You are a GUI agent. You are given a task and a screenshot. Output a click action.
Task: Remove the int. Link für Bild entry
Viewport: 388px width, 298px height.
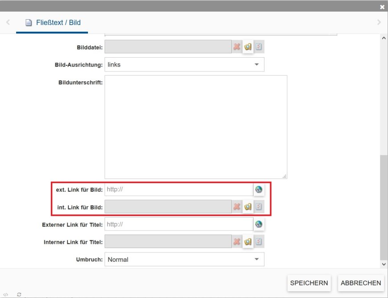pos(237,207)
